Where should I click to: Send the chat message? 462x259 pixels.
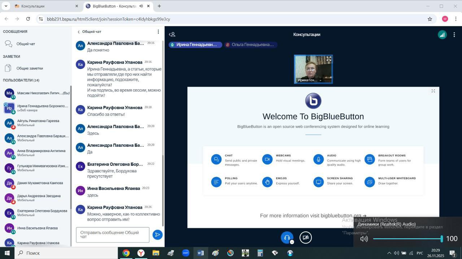(x=157, y=235)
